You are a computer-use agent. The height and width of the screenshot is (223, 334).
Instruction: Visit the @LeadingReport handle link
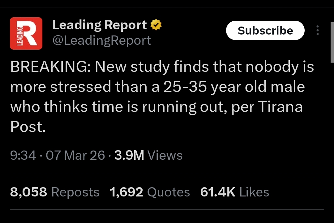101,40
